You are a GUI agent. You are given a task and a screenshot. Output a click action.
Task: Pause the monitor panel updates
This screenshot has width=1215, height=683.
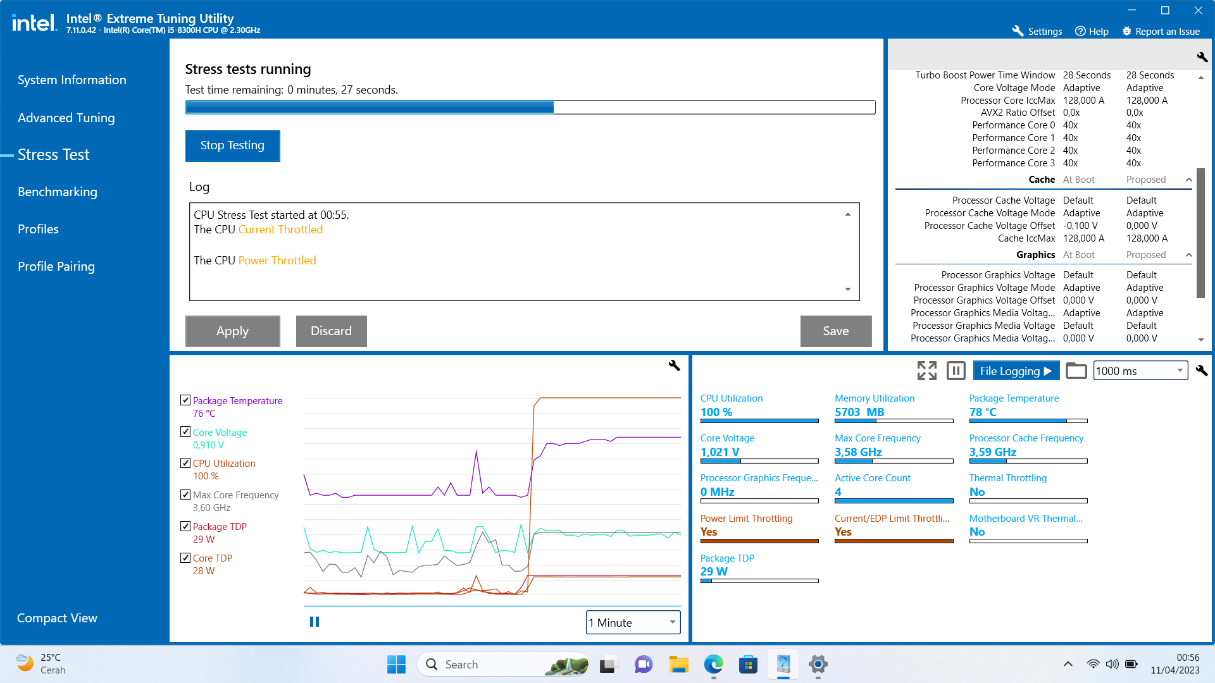tap(956, 371)
